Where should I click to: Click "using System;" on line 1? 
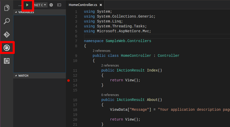(x=98, y=12)
